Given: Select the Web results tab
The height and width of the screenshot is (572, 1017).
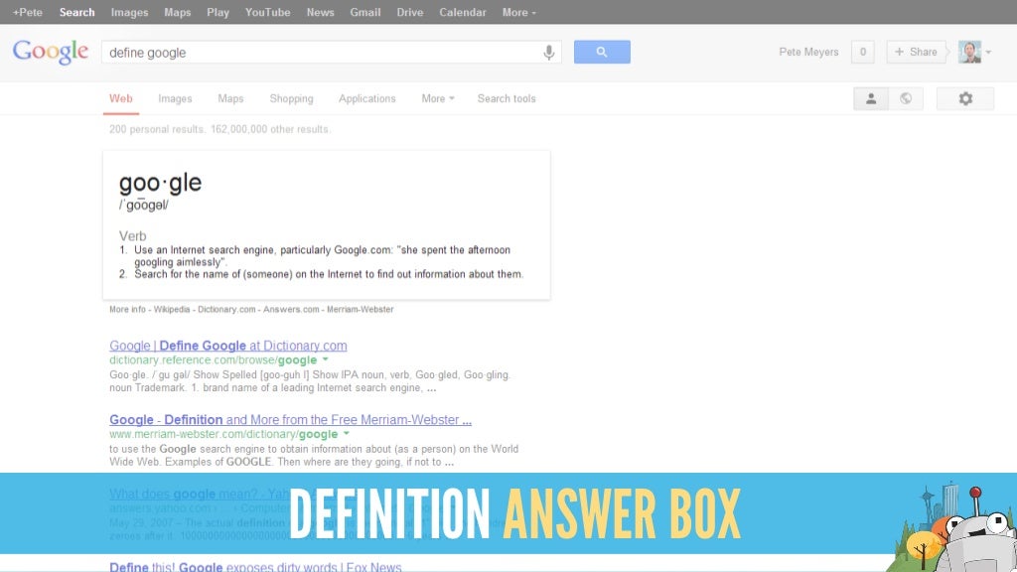Looking at the screenshot, I should tap(120, 98).
